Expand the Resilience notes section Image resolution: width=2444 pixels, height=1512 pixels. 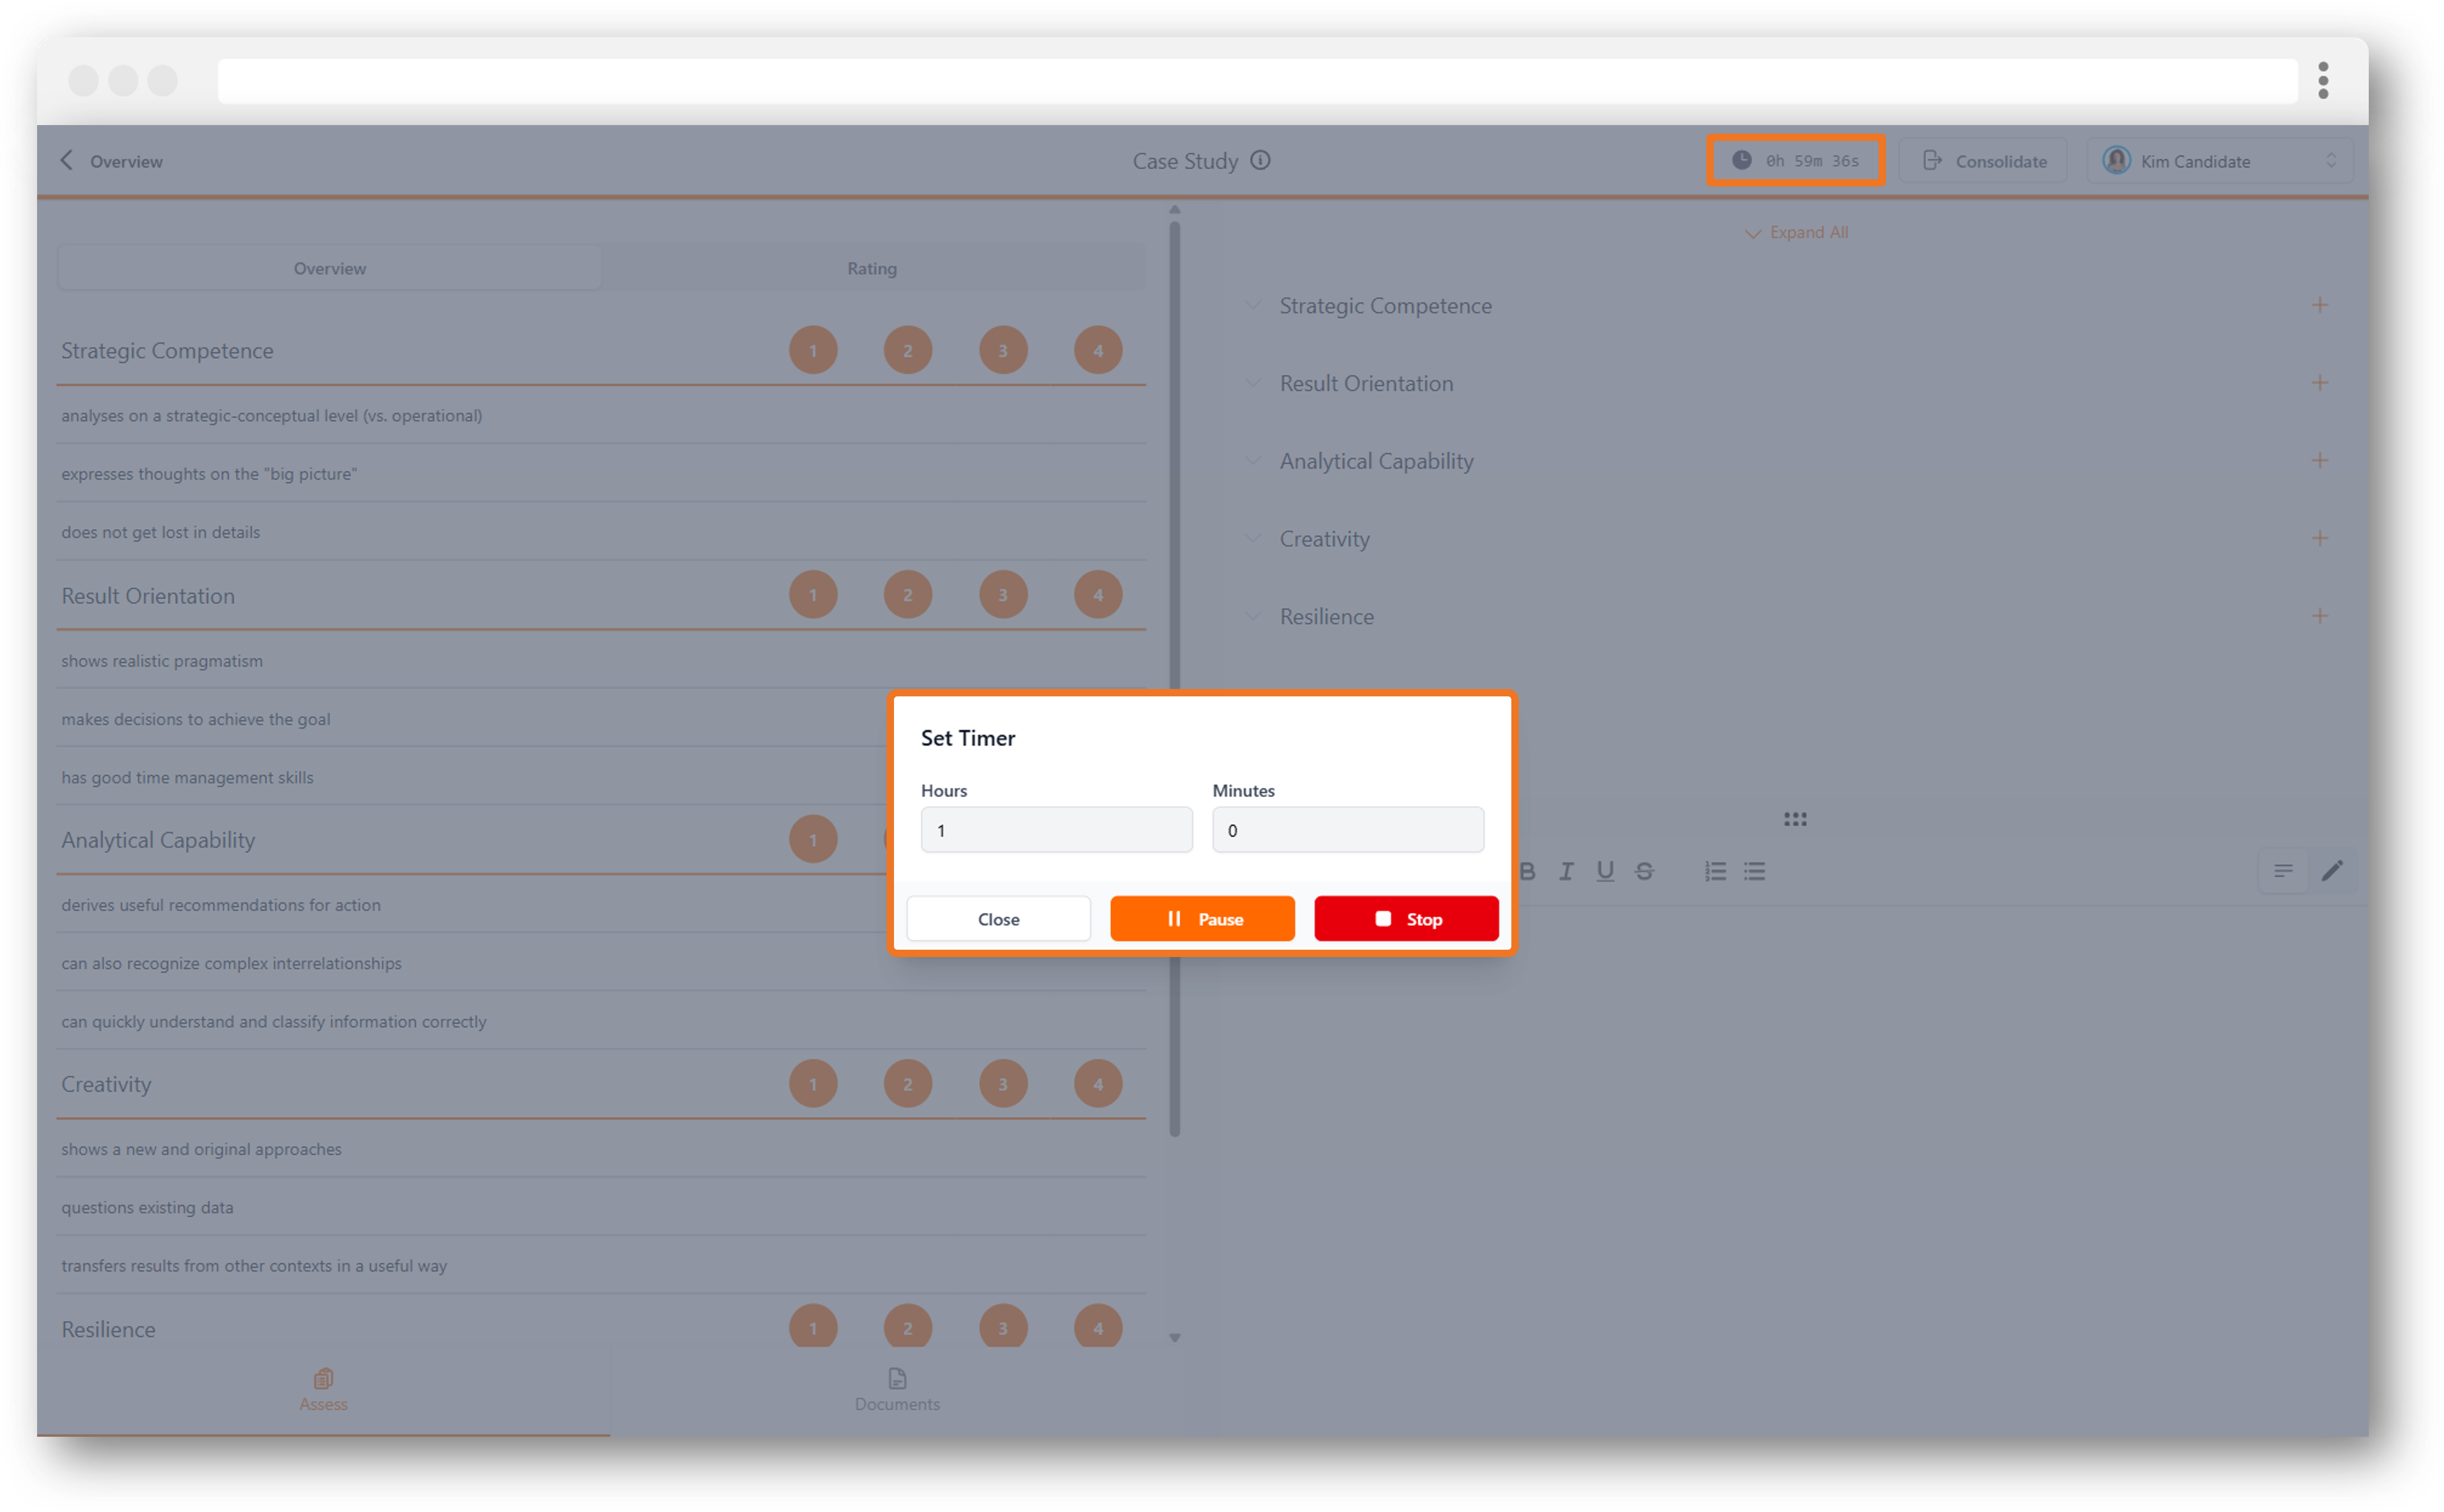point(1253,616)
